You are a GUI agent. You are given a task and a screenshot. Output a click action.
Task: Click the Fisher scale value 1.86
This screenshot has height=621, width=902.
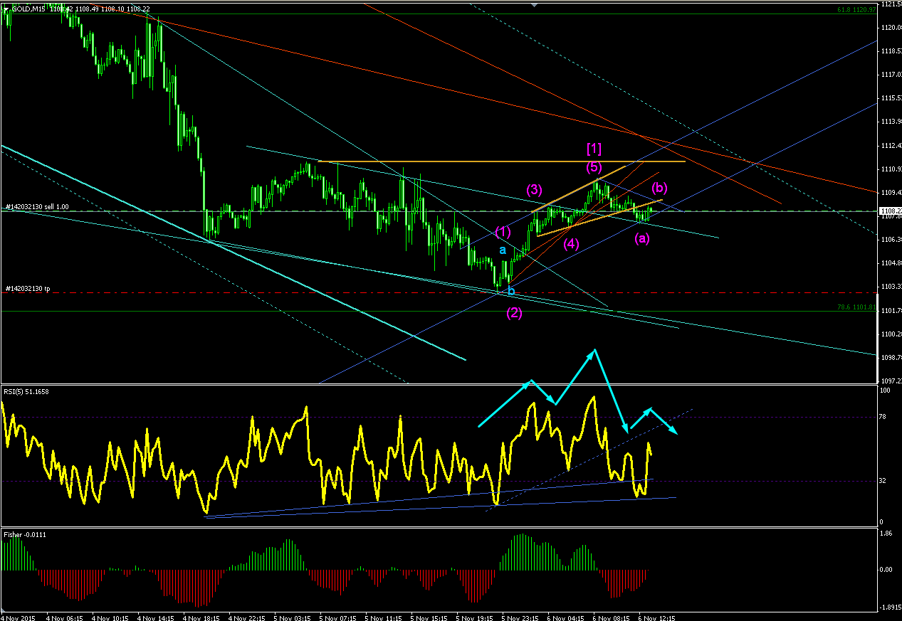[x=888, y=533]
